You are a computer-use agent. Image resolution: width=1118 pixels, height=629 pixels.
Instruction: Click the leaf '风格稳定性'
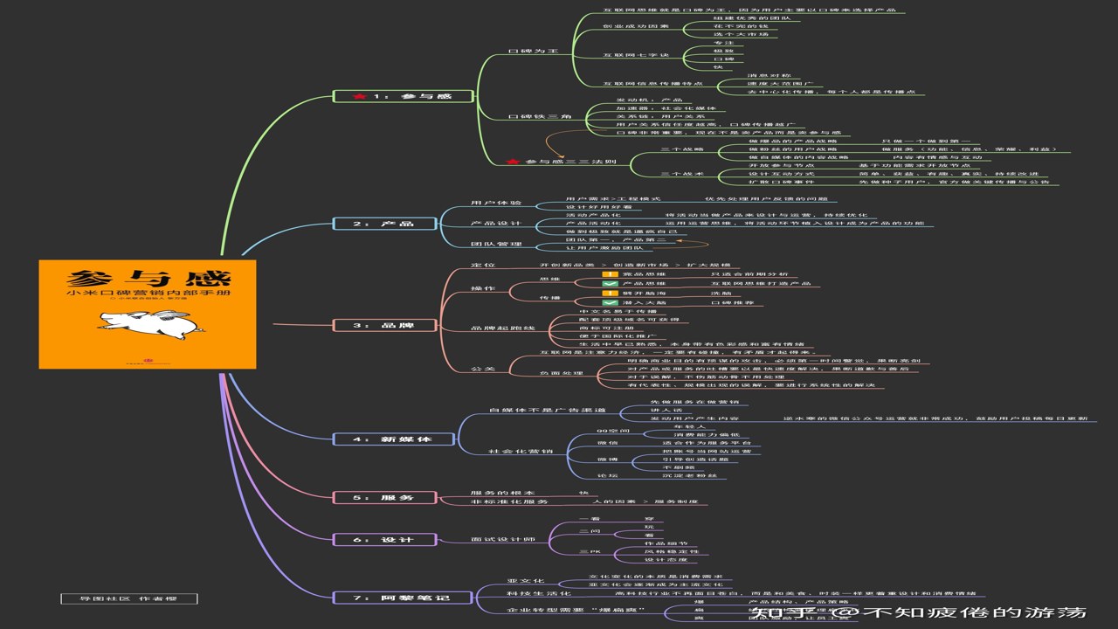point(672,551)
